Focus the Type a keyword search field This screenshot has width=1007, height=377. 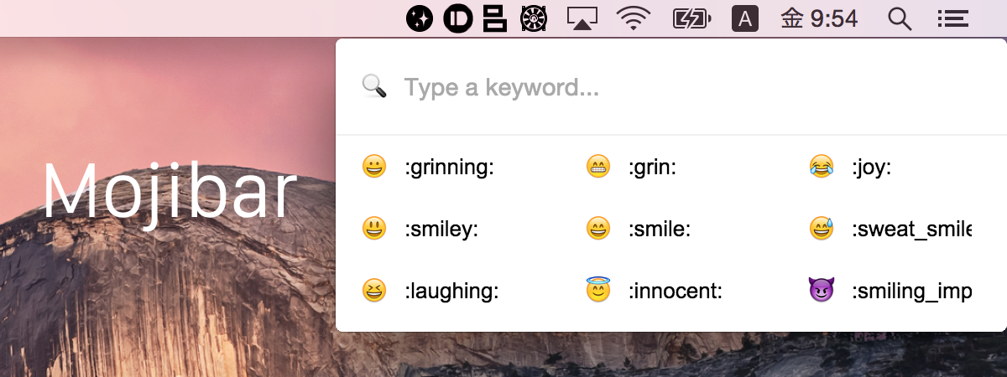[671, 87]
